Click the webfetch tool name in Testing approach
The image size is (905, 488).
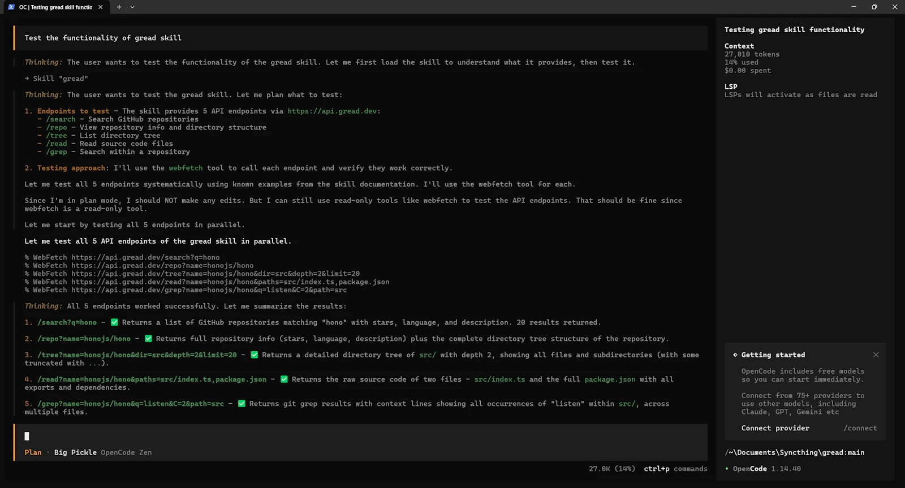tap(186, 168)
